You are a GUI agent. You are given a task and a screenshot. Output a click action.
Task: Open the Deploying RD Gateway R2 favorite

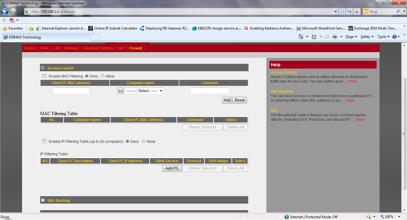coord(164,28)
